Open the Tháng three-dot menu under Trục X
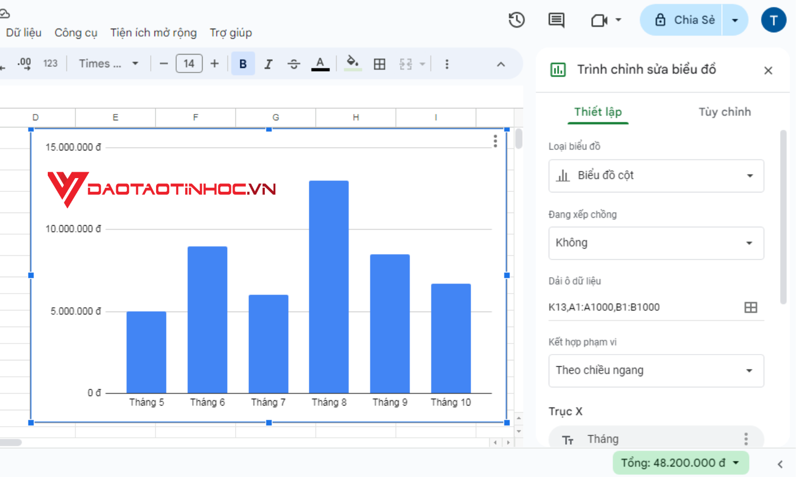The image size is (796, 477). point(745,438)
